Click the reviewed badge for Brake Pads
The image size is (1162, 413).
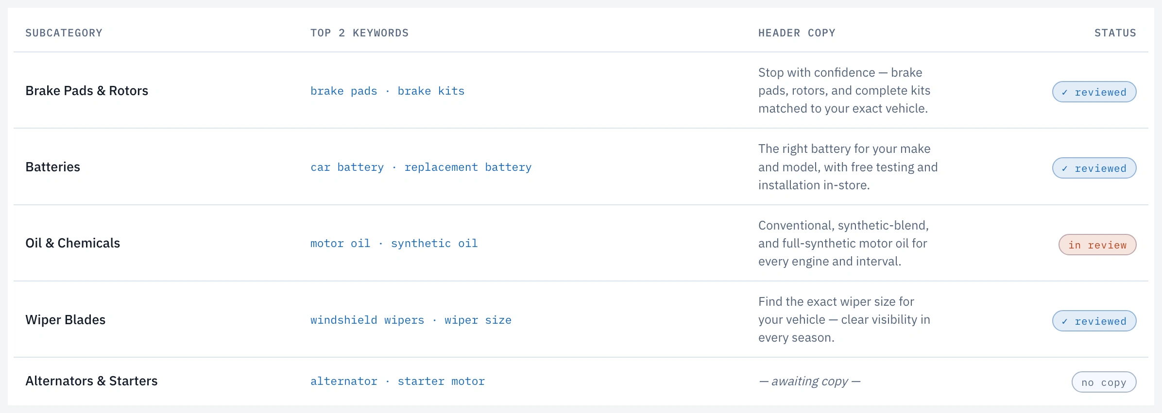coord(1094,92)
